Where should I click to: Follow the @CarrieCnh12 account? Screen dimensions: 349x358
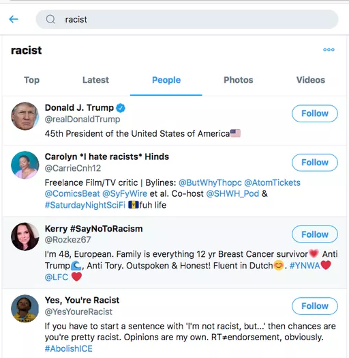pyautogui.click(x=315, y=163)
